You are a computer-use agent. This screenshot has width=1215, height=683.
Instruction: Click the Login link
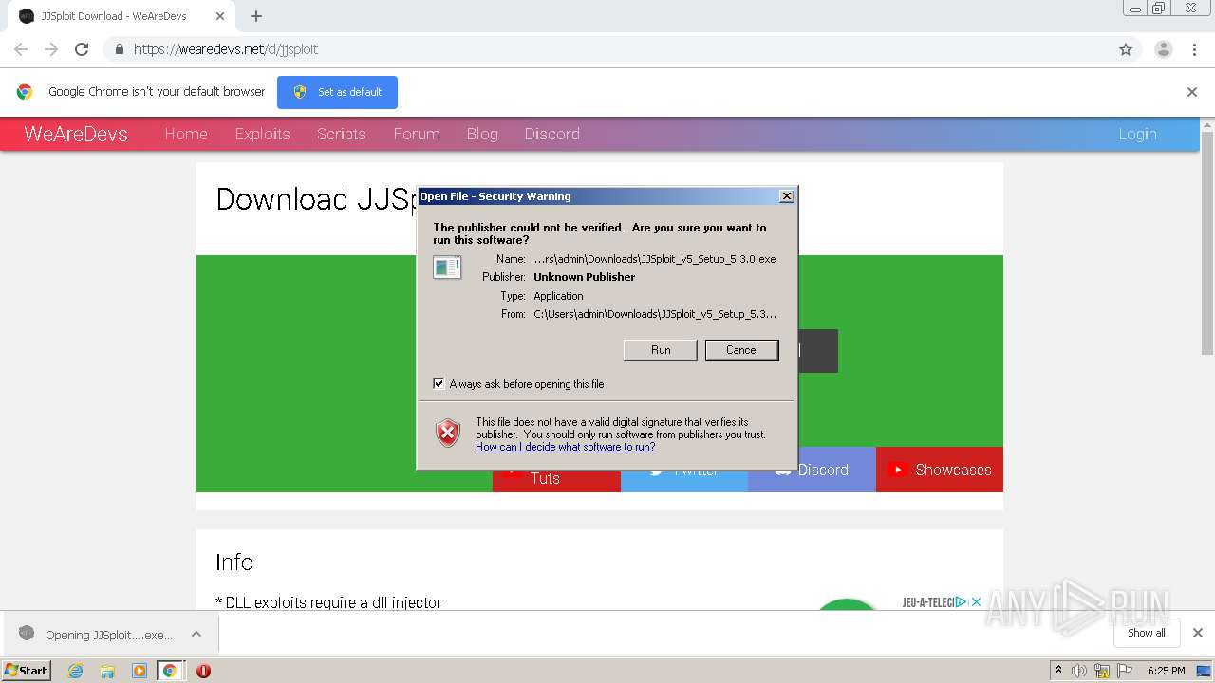[x=1137, y=134]
